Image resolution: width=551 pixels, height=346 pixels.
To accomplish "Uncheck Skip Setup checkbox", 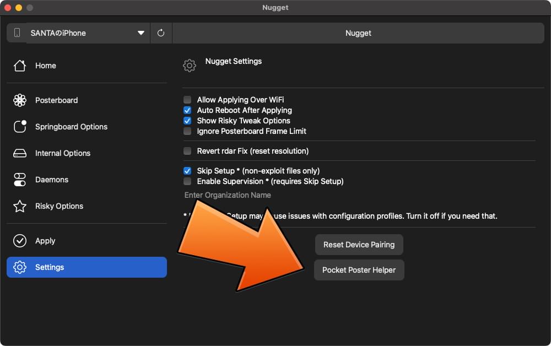I will (187, 171).
